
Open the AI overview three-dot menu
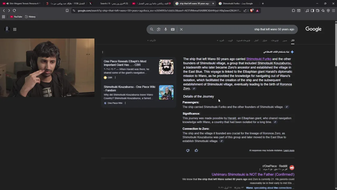(103, 52)
